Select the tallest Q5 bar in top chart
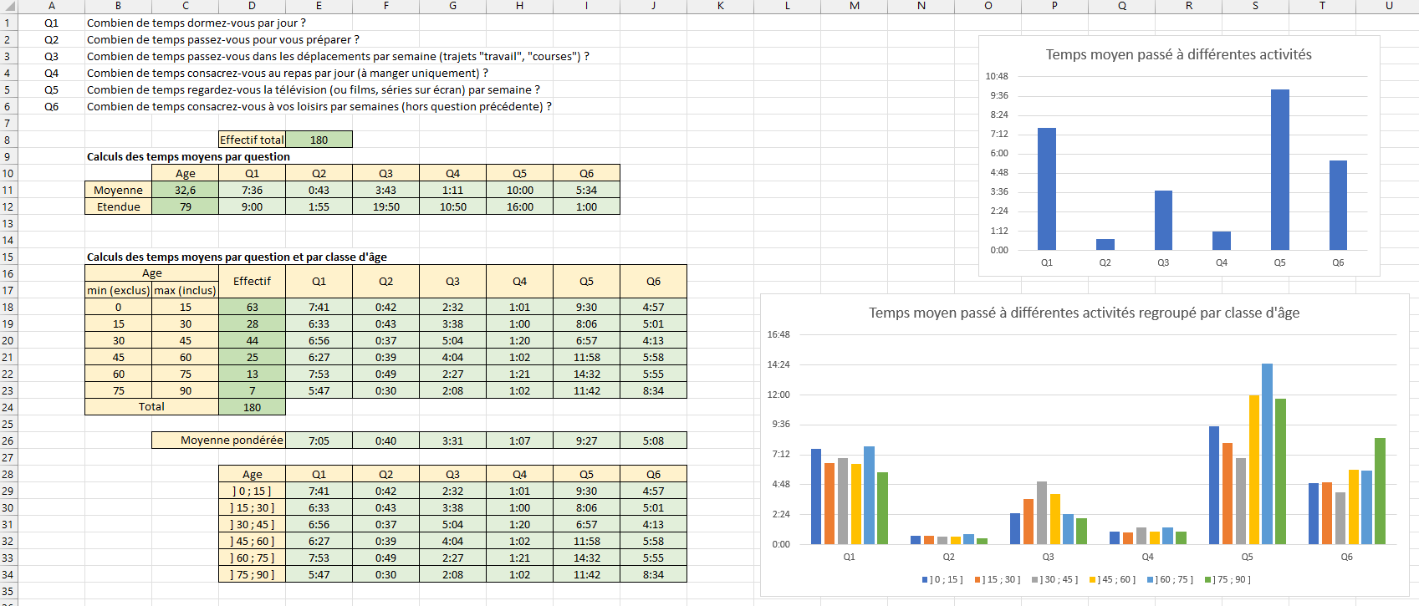Image resolution: width=1419 pixels, height=606 pixels. click(1279, 170)
